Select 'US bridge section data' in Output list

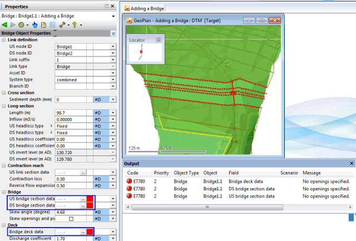[x=251, y=196]
